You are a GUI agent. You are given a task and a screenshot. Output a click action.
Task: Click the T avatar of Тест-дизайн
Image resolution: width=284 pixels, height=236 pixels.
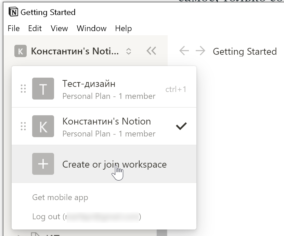(x=43, y=89)
